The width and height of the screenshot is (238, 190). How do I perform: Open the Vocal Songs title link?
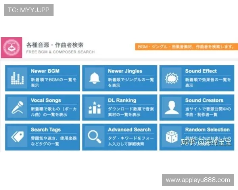[x=46, y=100]
